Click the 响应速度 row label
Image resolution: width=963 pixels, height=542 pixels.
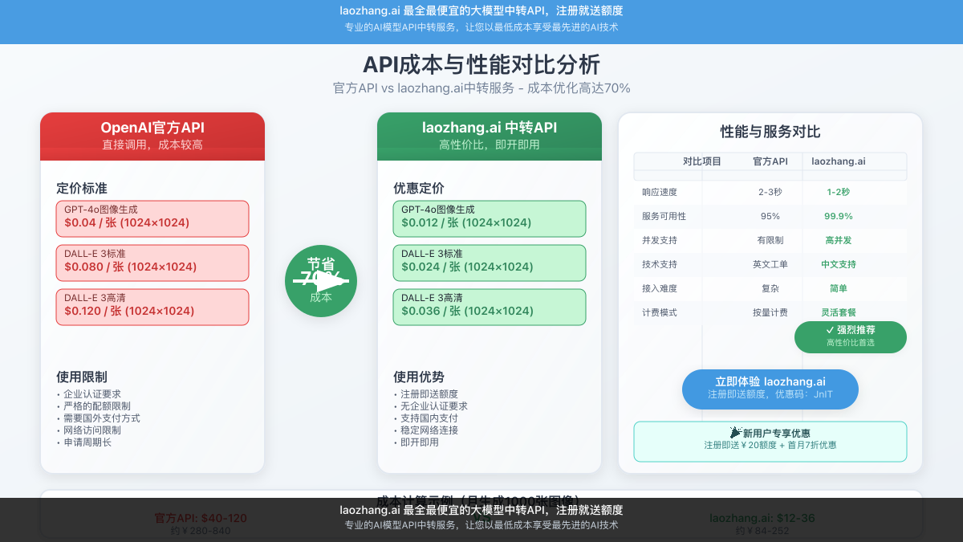click(x=660, y=192)
